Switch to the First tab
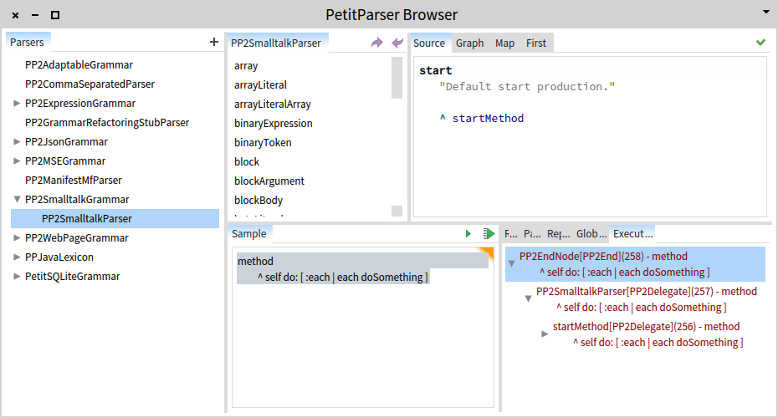778x418 pixels. (x=536, y=43)
